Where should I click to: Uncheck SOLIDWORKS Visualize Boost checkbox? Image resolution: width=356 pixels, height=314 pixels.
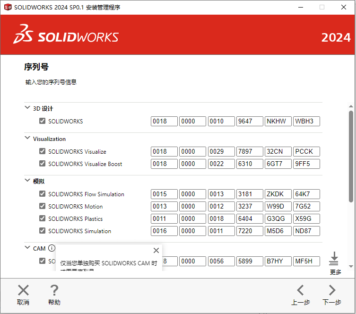[x=42, y=163]
